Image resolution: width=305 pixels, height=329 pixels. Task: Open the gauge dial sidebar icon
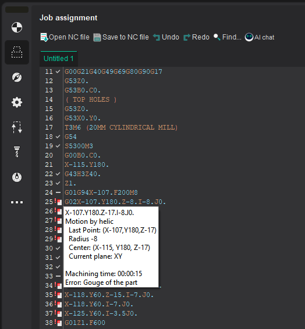click(17, 177)
